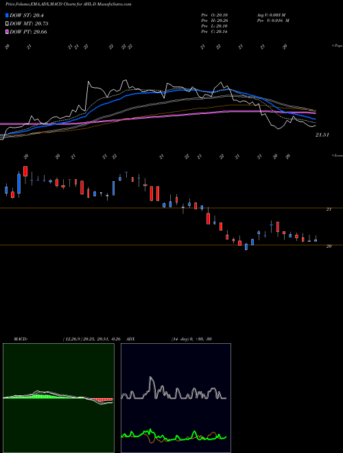Click the last blue candlestick on the price chart

click(x=316, y=240)
